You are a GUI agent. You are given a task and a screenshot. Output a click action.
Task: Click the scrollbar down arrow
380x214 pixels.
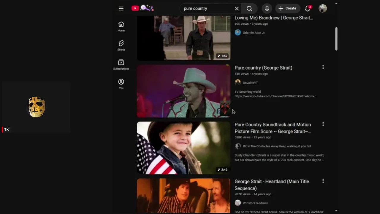(x=336, y=211)
